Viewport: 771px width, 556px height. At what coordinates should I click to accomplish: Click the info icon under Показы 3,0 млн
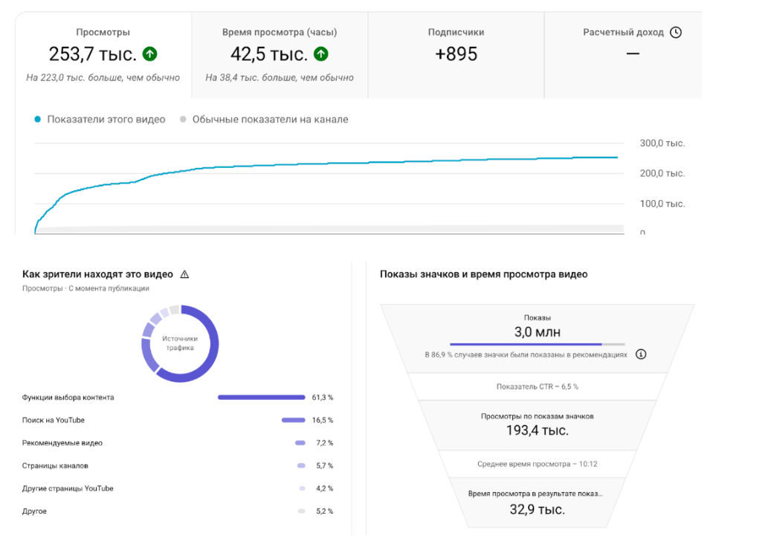click(x=641, y=354)
